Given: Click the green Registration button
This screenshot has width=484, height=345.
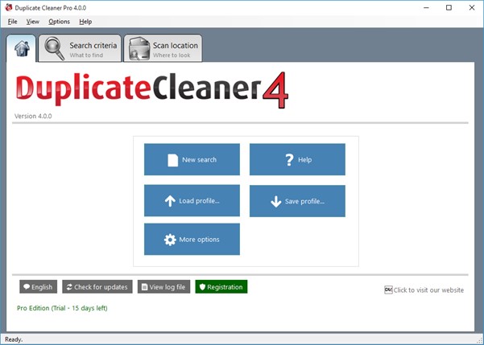Looking at the screenshot, I should (x=221, y=287).
